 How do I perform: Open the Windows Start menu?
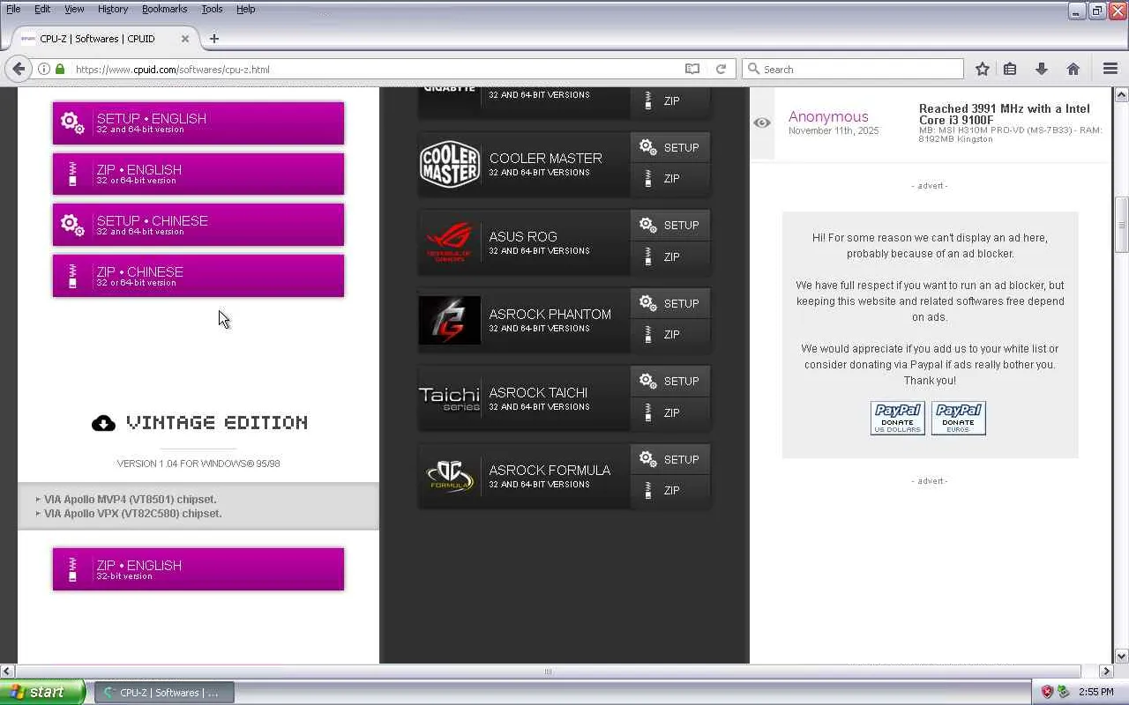42,693
